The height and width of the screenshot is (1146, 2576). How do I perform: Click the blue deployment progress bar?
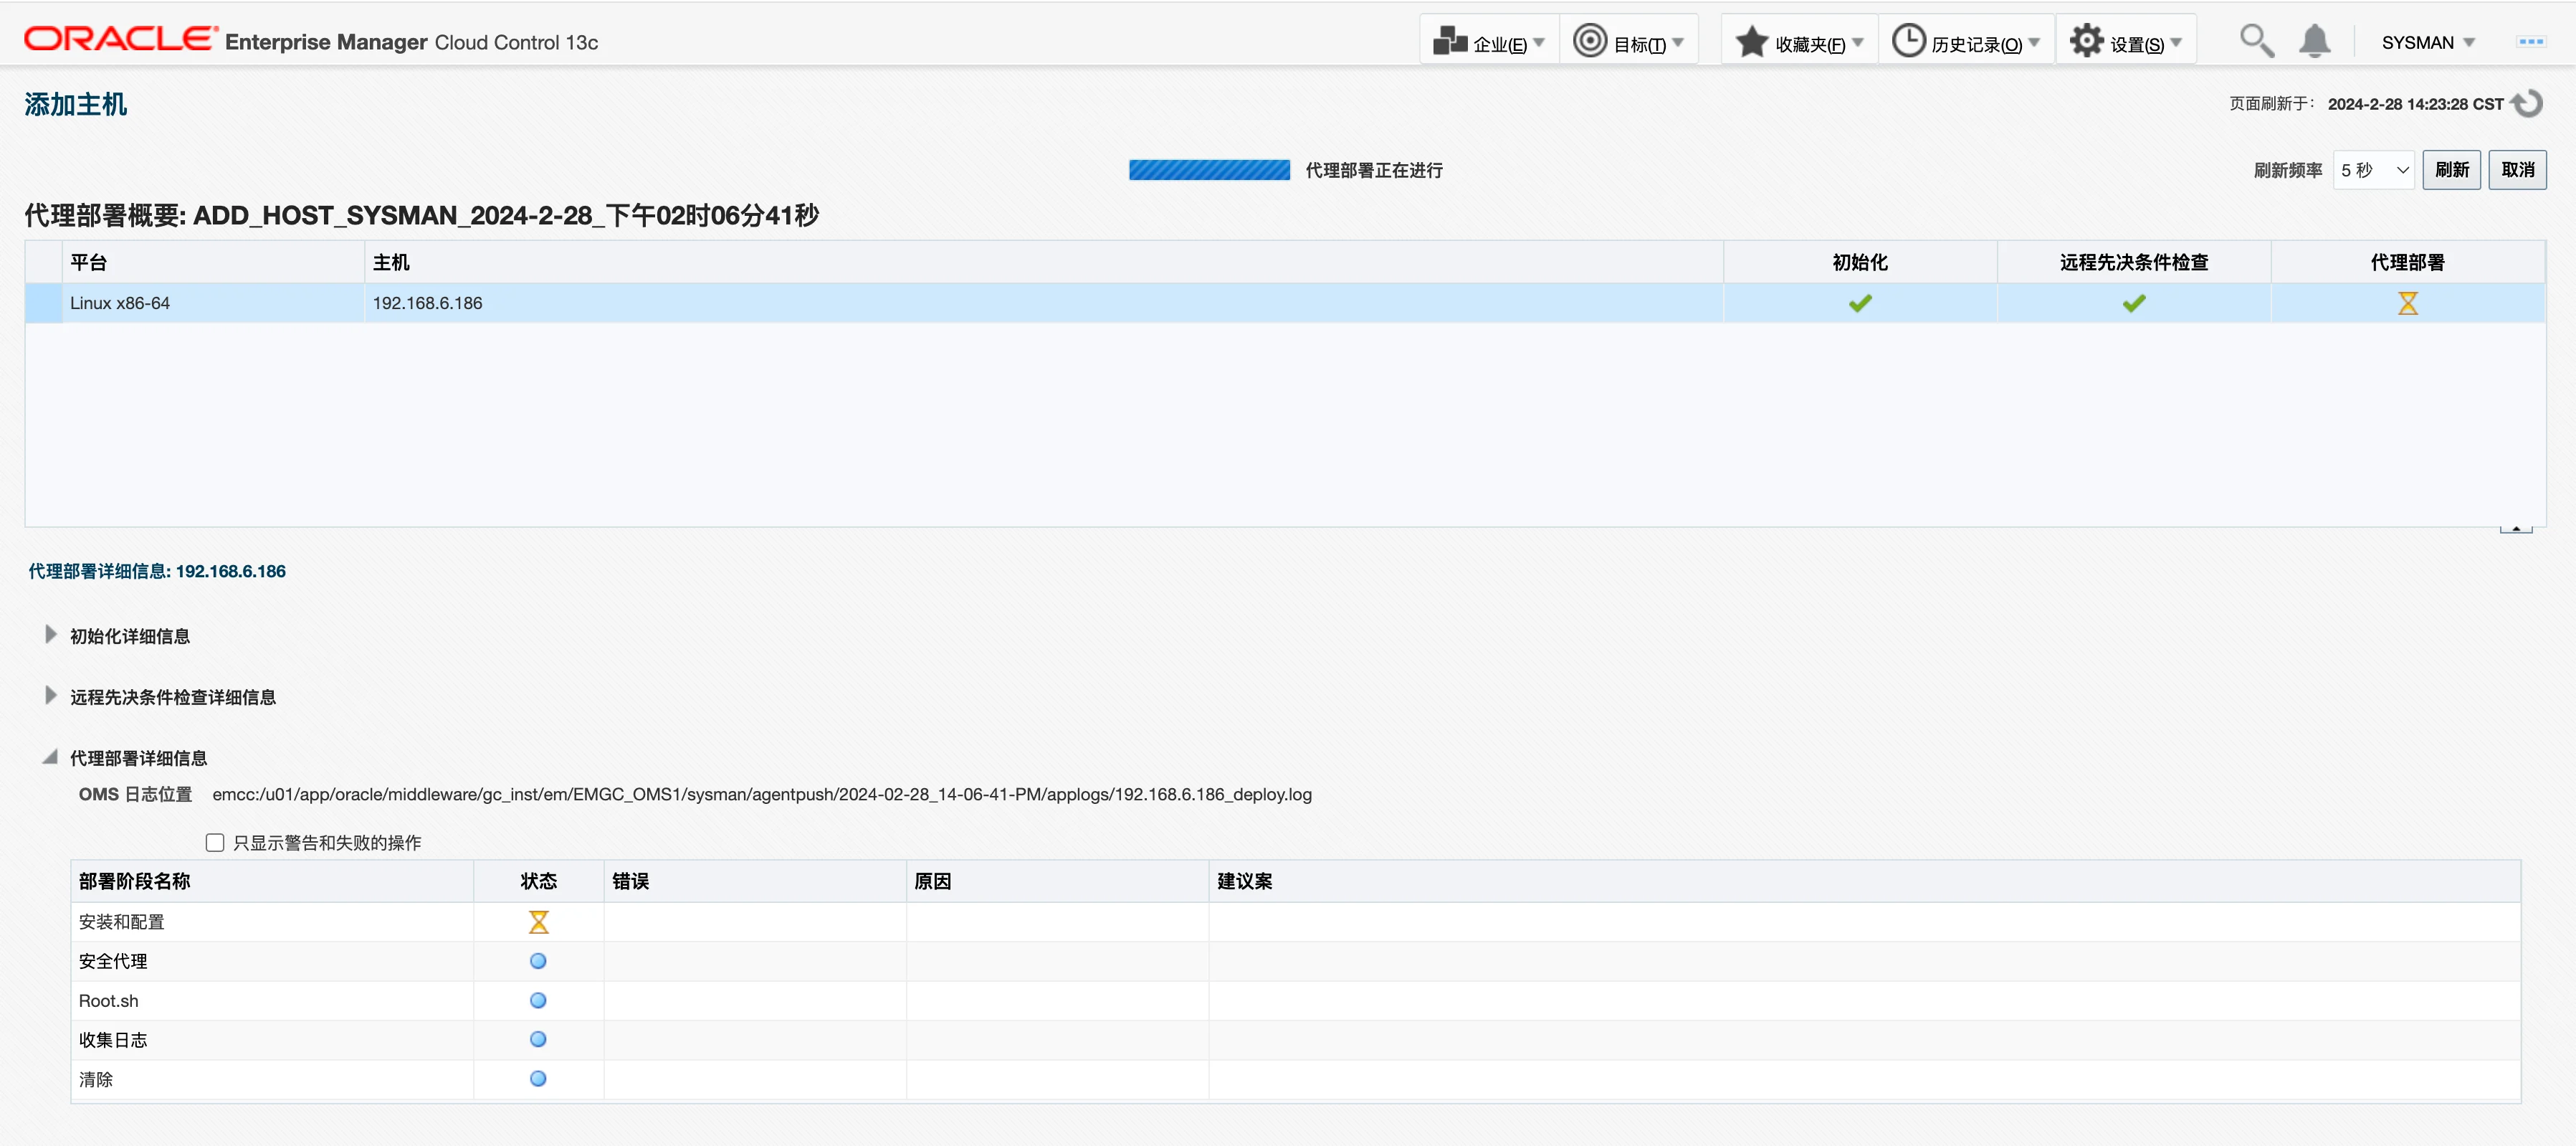coord(1209,170)
